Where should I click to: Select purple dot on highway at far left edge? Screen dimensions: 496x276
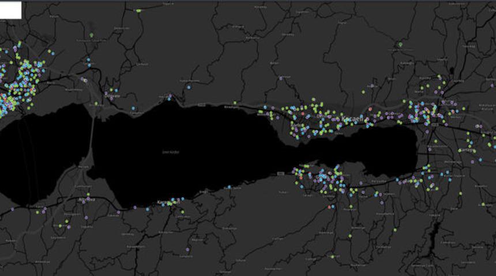(12, 209)
